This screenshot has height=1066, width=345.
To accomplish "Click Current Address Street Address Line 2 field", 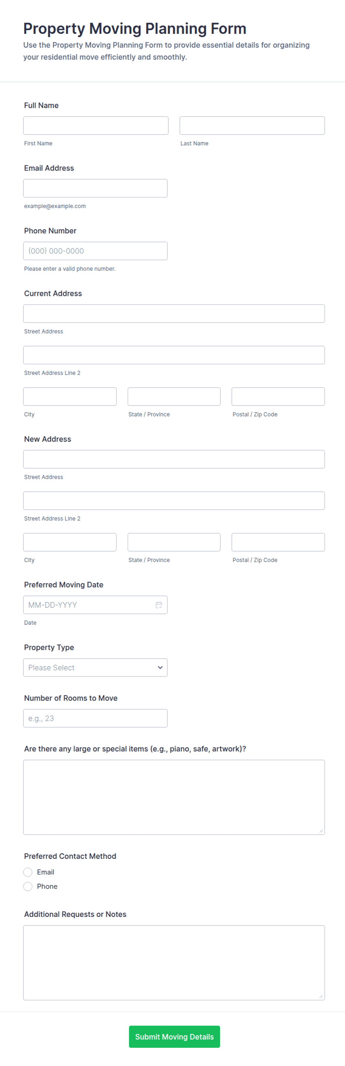I will [x=174, y=355].
